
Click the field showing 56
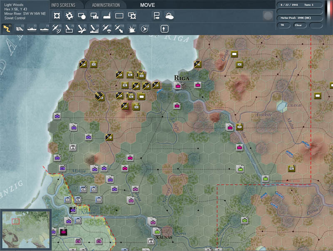pos(283,25)
